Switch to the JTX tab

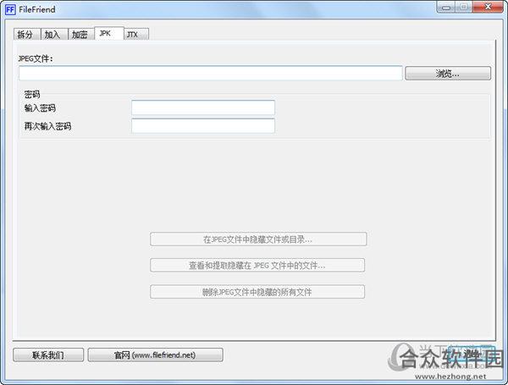(136, 35)
